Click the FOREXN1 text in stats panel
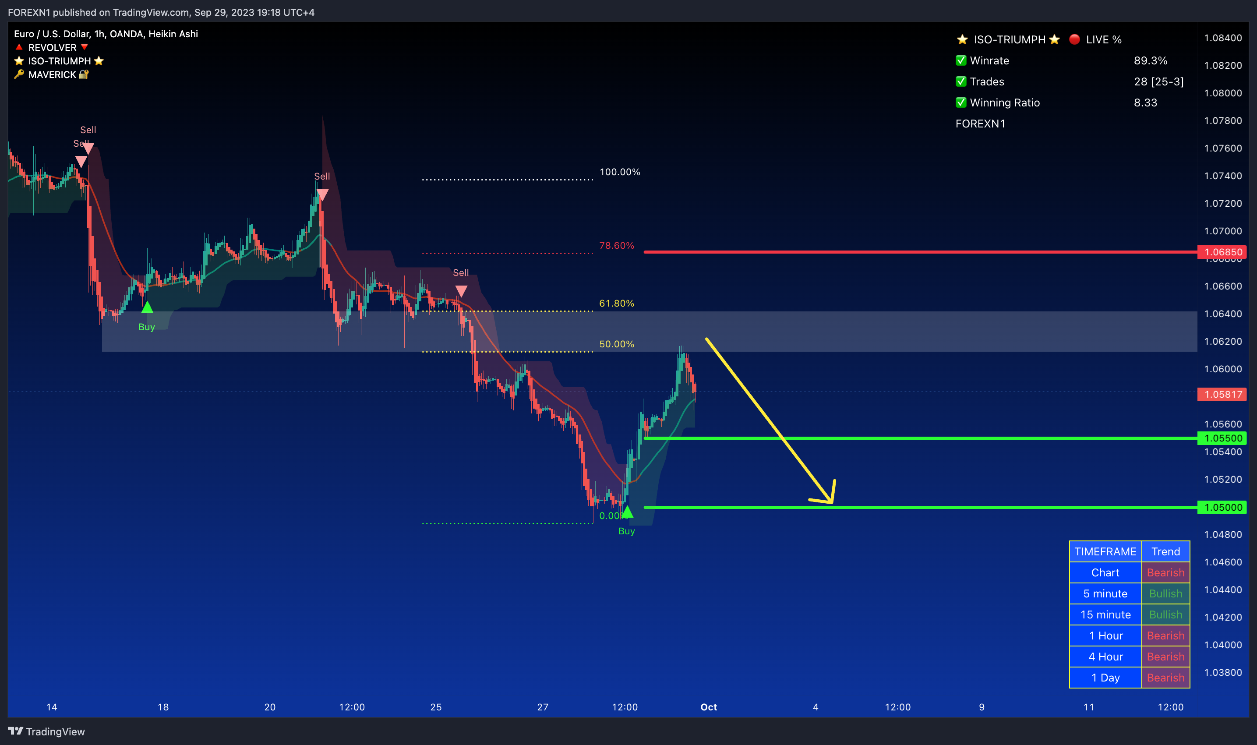This screenshot has width=1257, height=745. point(980,124)
